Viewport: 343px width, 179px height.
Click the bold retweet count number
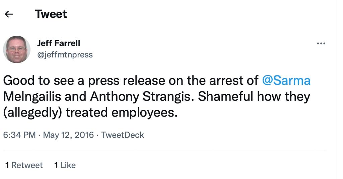click(7, 165)
